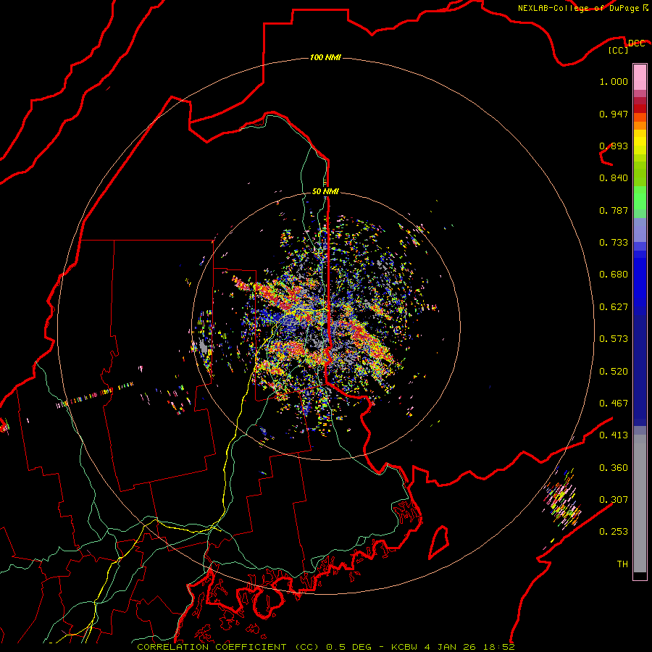The image size is (652, 652).
Task: Click the 50 NMI range ring label
Action: pos(325,191)
